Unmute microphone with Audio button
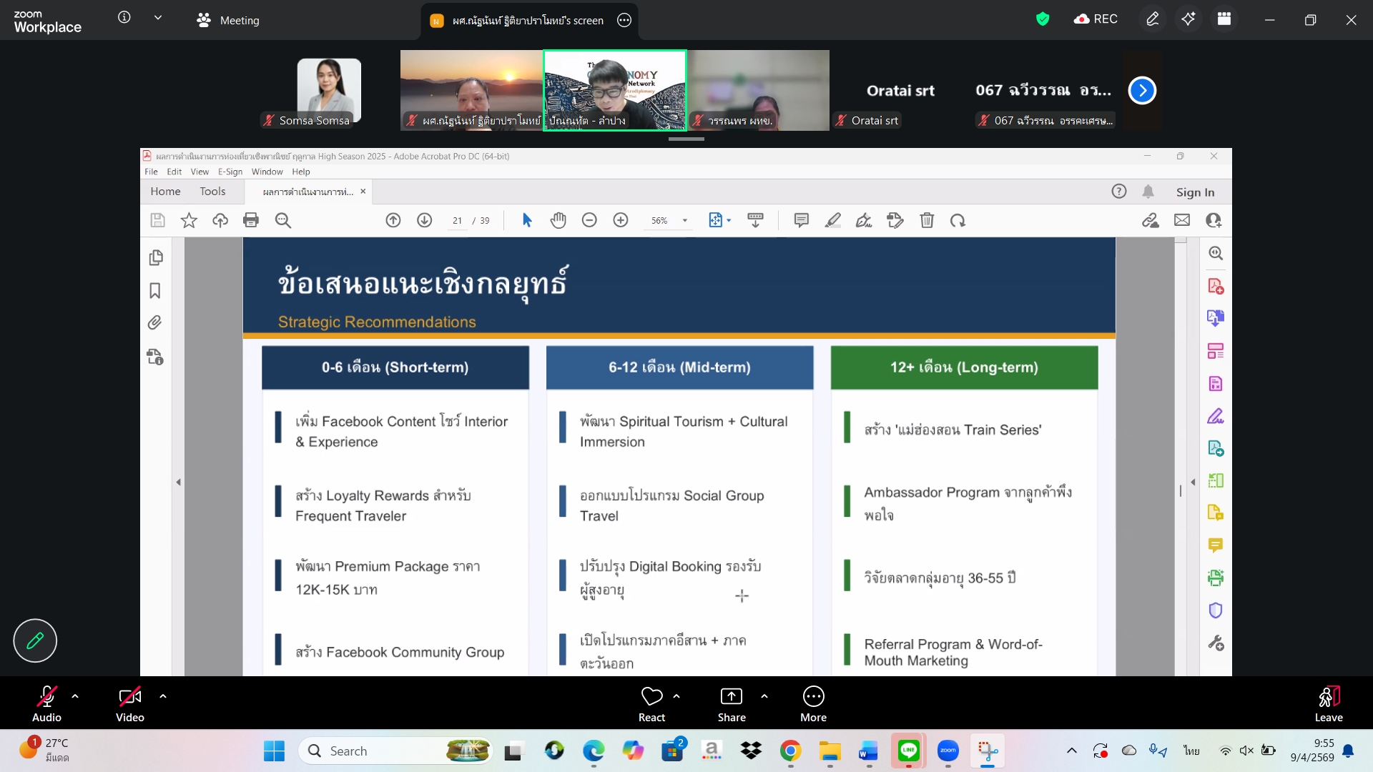This screenshot has width=1373, height=772. tap(46, 703)
